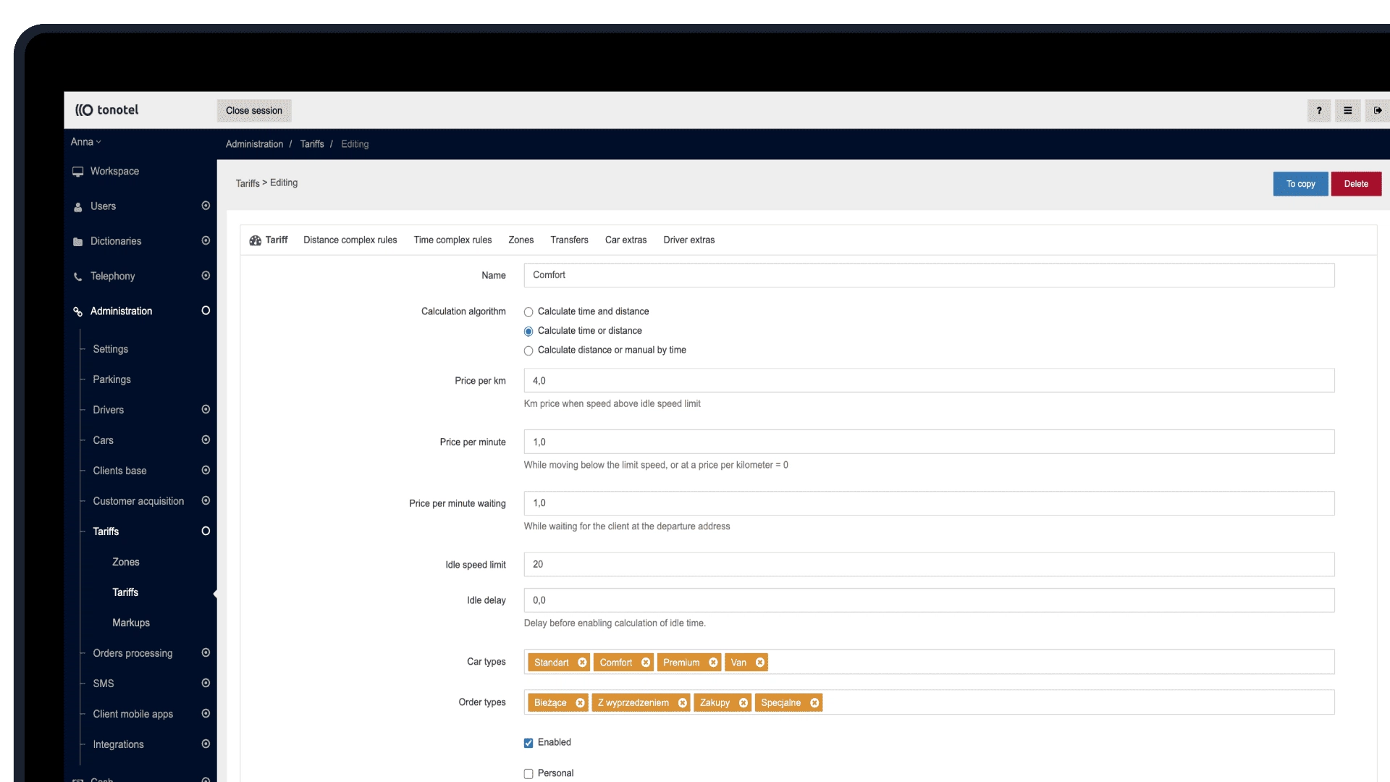Click the Price per km input field

[x=928, y=381]
